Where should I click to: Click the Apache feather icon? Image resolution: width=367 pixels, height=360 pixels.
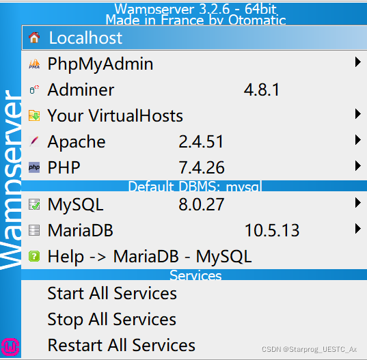click(x=34, y=141)
